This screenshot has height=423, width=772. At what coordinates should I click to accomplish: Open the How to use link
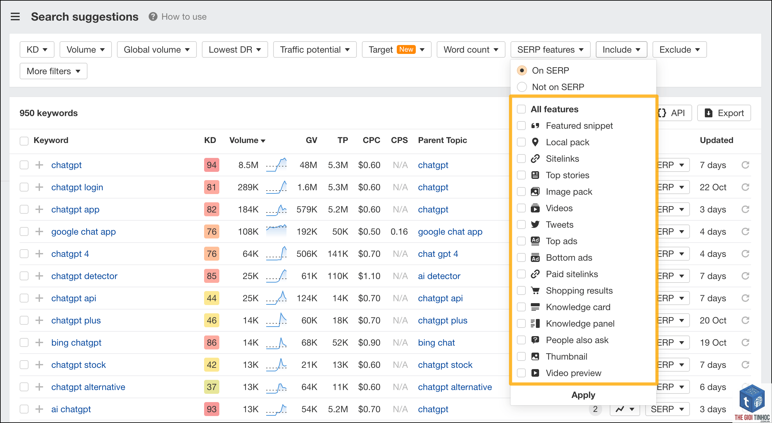(x=184, y=16)
